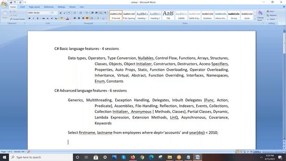Increase paragraph indent
Viewport: 286px width, 161px height.
point(97,13)
